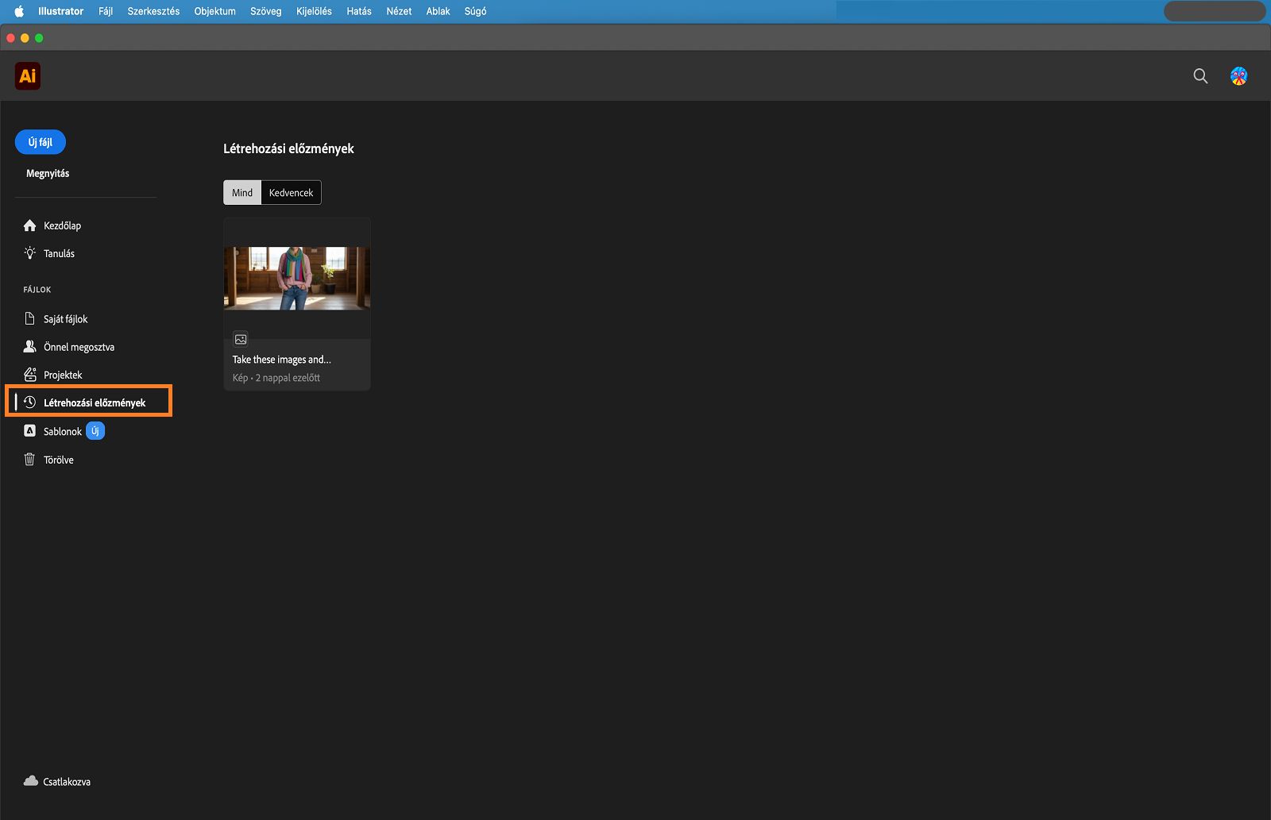Click the Létrehozási előzmények page heading
Image resolution: width=1271 pixels, height=820 pixels.
(288, 148)
